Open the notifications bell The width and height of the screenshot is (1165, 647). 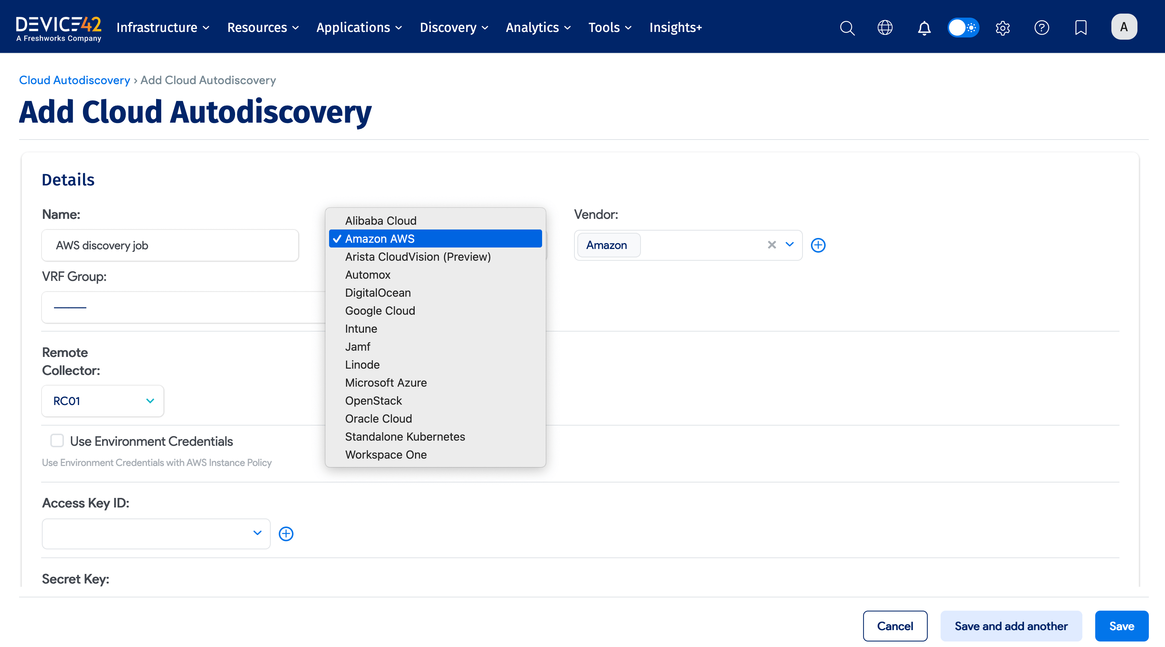924,28
